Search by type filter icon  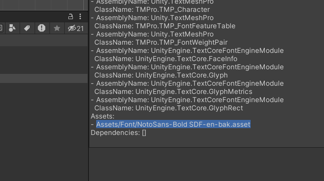click(x=12, y=28)
